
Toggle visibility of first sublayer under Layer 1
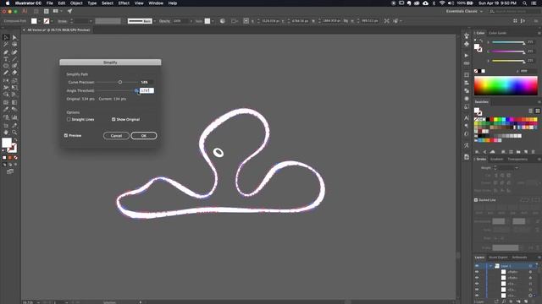(477, 272)
